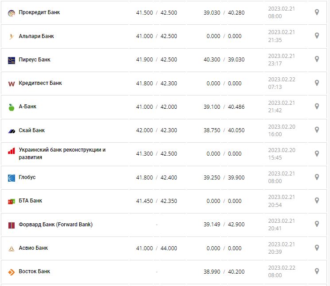Click the Глобус bank logo icon
The height and width of the screenshot is (286, 330).
12,178
